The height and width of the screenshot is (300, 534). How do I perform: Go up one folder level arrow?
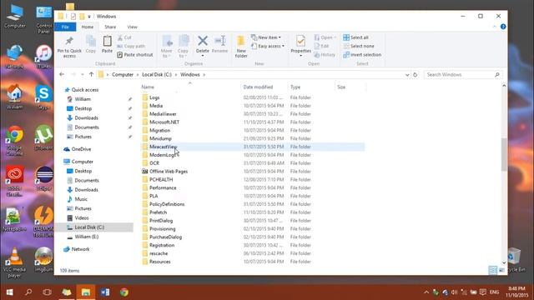(x=91, y=74)
